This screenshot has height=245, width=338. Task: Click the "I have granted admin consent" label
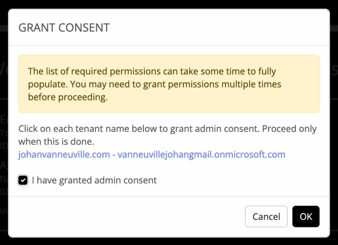(x=94, y=180)
